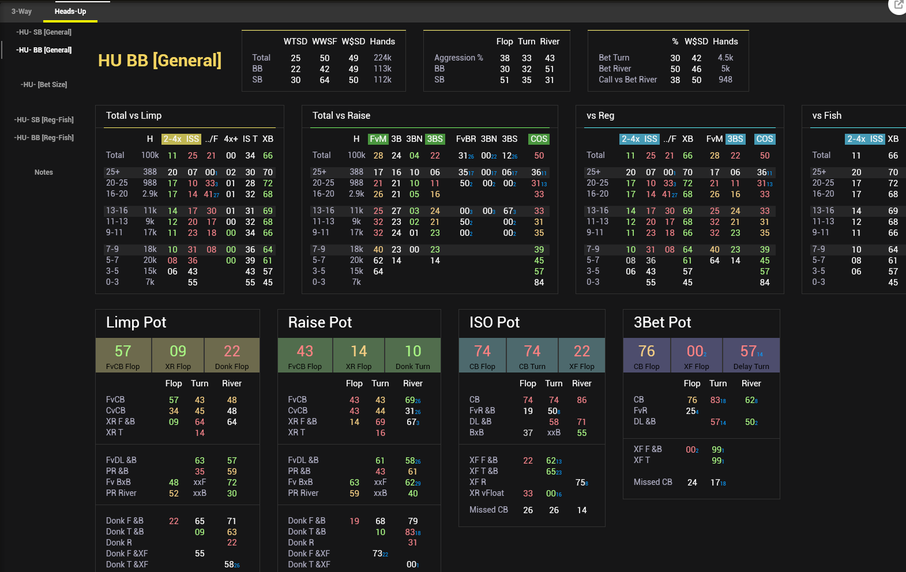Screen dimensions: 906x572
Task: Click the Limp Pot Donk Flop box
Action: coord(232,356)
